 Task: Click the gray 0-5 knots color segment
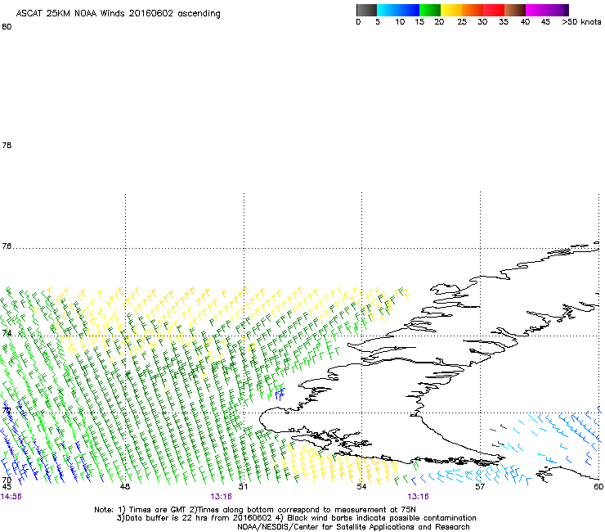[x=366, y=10]
